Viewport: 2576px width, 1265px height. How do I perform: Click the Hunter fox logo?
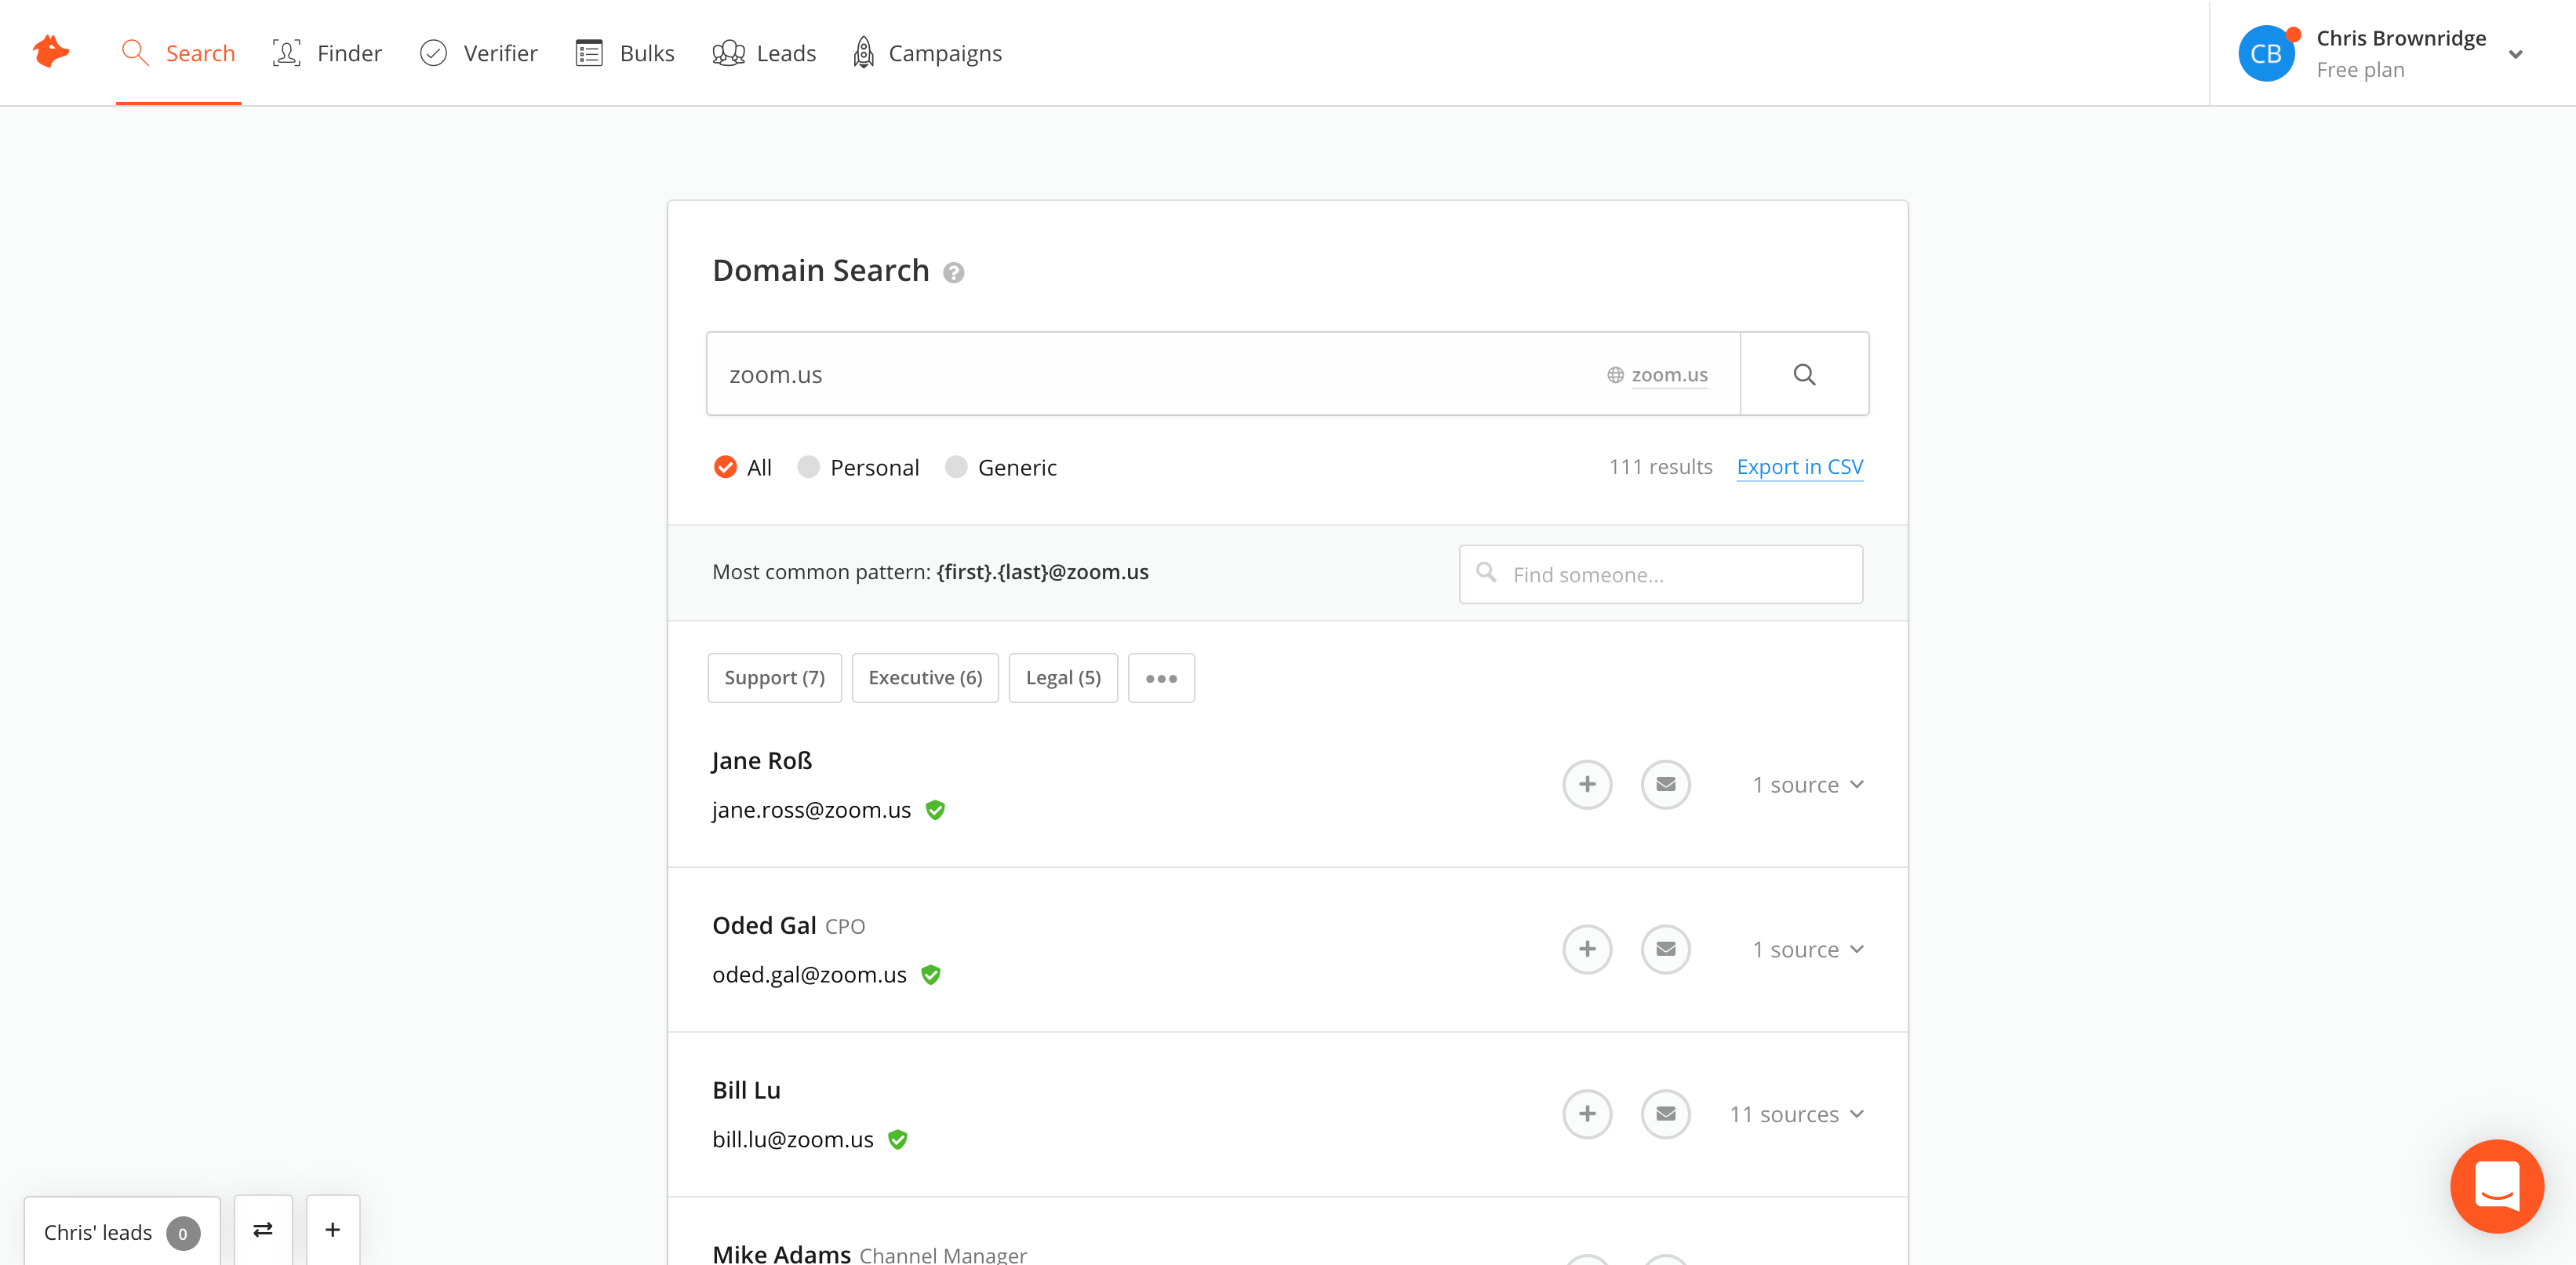pos(51,52)
